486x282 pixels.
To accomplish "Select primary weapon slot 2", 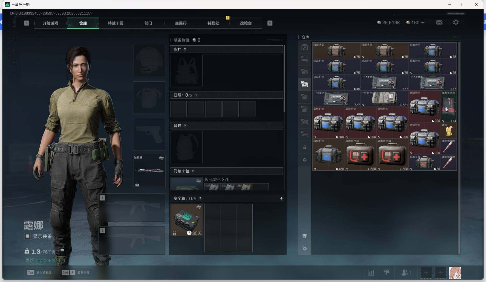I will pos(132,240).
